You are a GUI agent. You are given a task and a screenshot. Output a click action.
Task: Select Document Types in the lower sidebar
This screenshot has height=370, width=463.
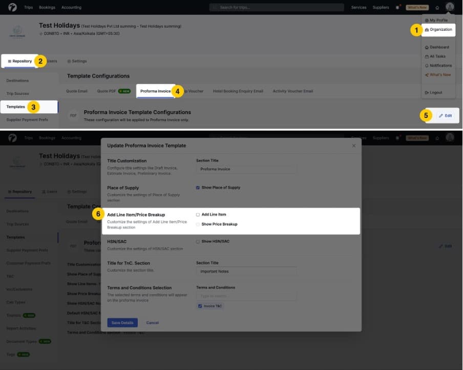pyautogui.click(x=22, y=341)
